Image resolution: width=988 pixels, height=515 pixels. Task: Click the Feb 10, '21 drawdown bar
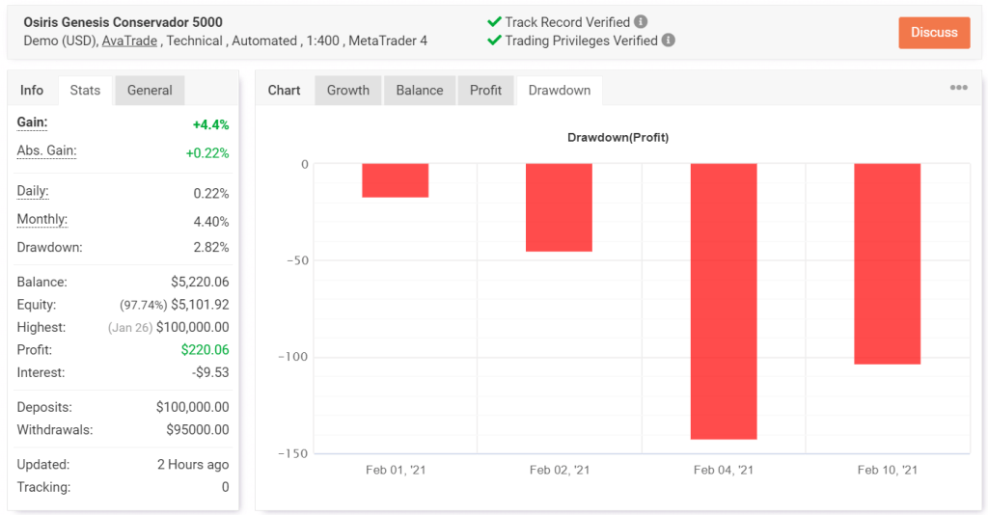click(x=888, y=263)
